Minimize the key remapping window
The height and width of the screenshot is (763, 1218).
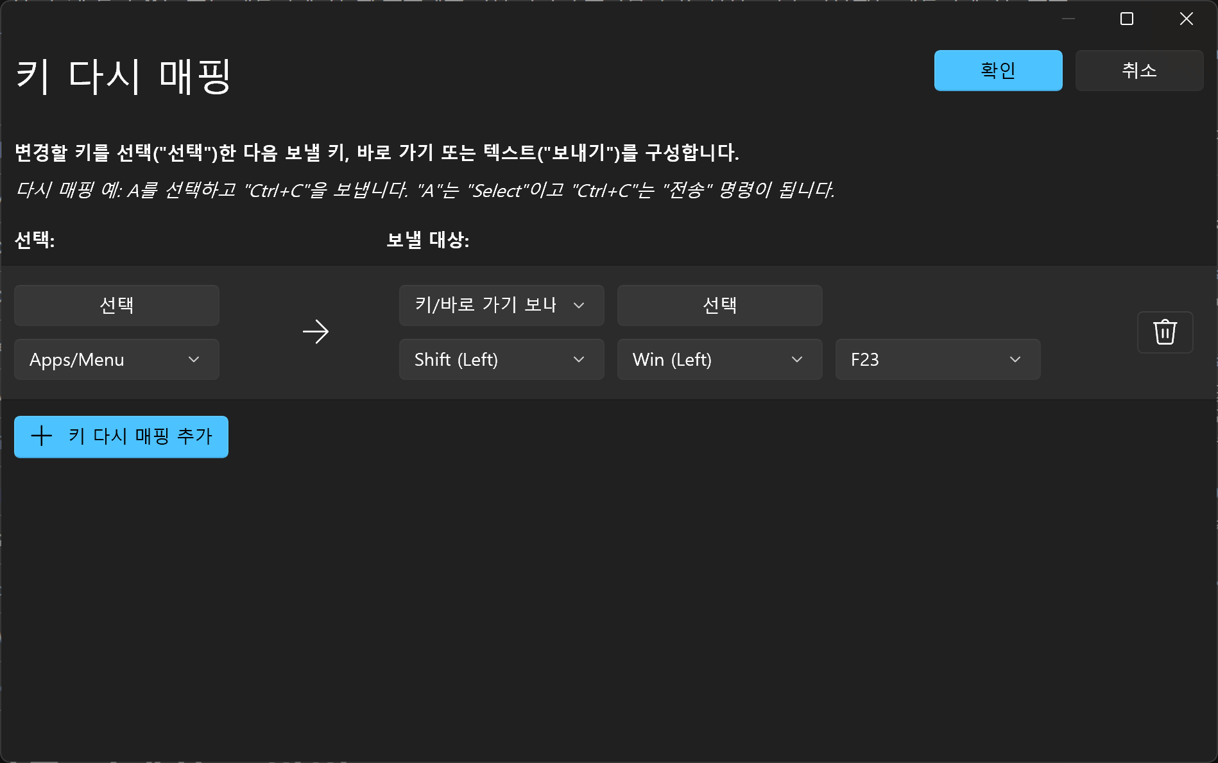(x=1068, y=19)
